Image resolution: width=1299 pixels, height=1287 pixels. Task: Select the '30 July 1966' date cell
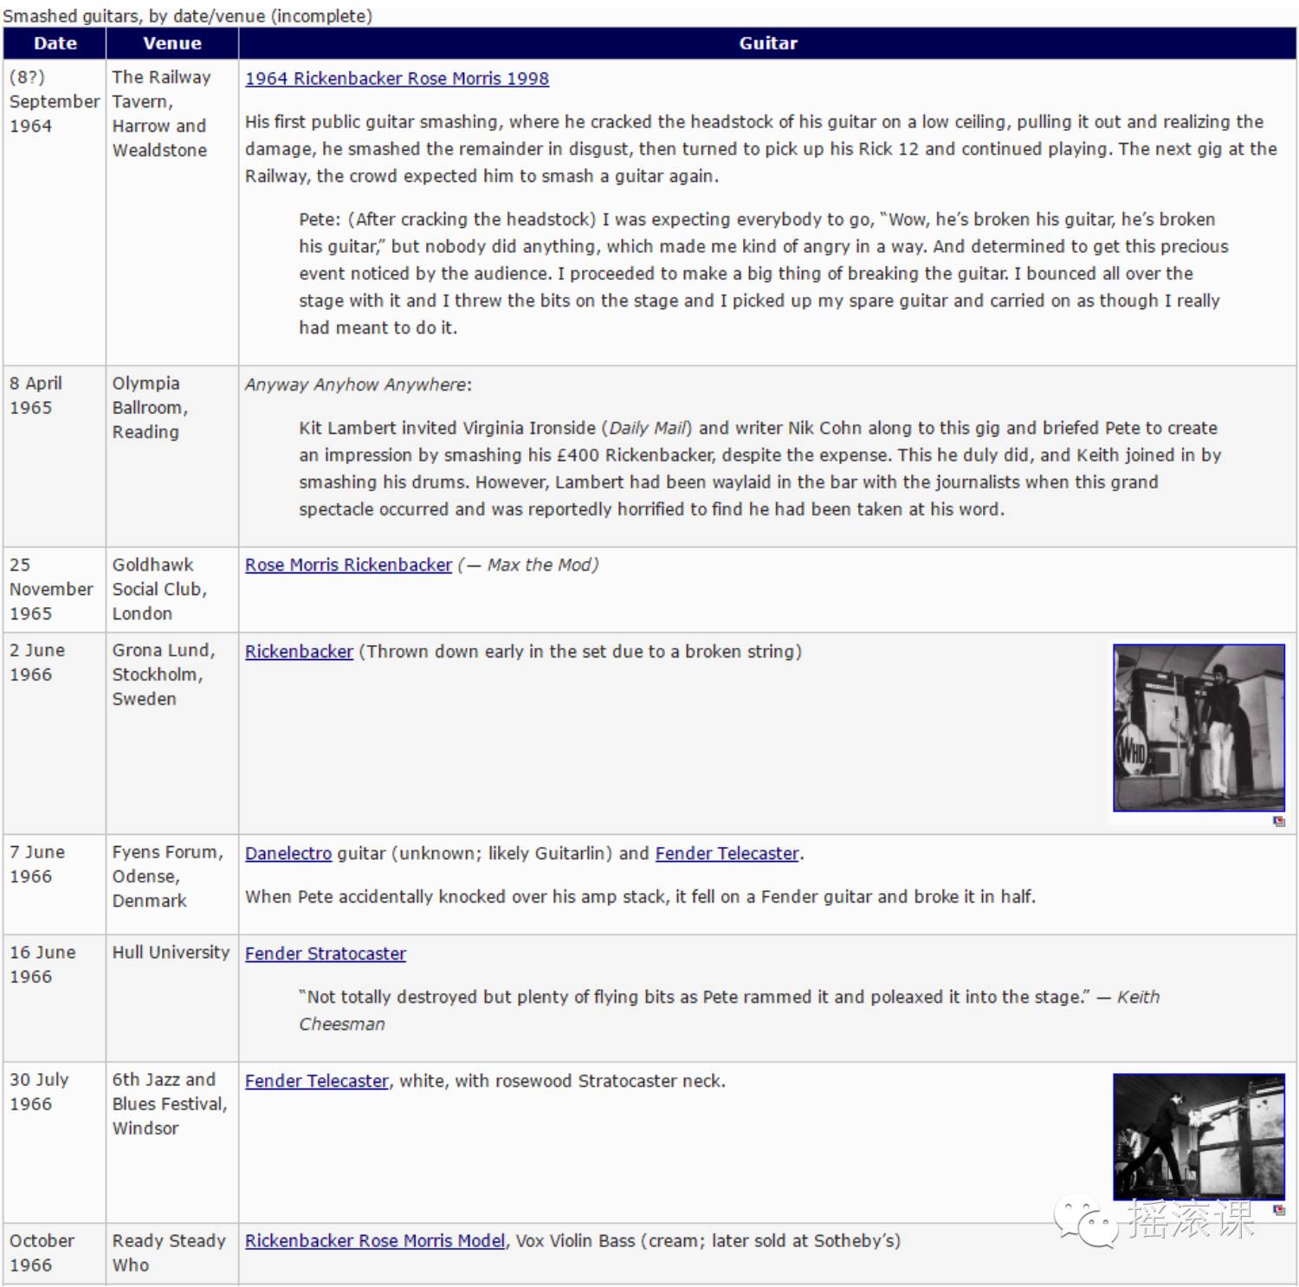click(x=55, y=1142)
